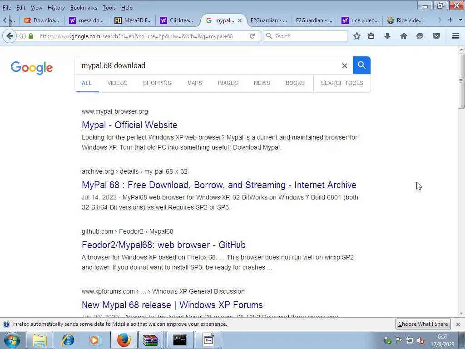This screenshot has width=465, height=349.
Task: Open the File menu
Action: (6, 8)
